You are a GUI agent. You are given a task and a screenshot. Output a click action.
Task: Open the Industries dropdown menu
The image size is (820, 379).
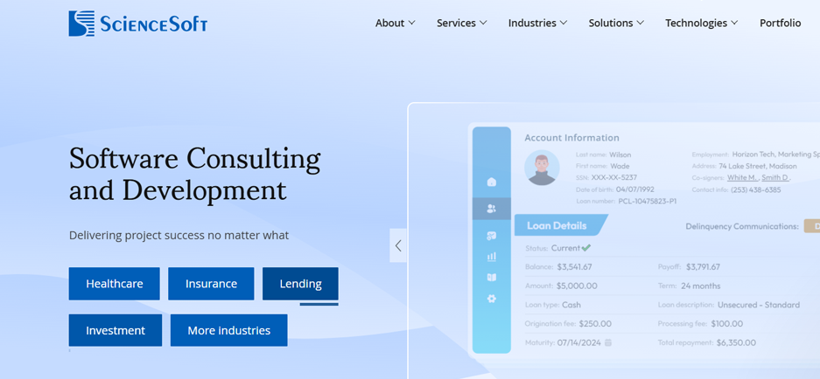click(x=537, y=23)
